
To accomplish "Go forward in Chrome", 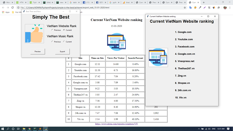I will click(8, 8).
